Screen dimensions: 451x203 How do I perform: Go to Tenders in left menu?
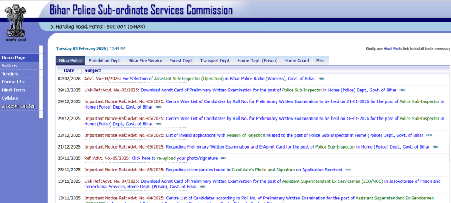(10, 74)
